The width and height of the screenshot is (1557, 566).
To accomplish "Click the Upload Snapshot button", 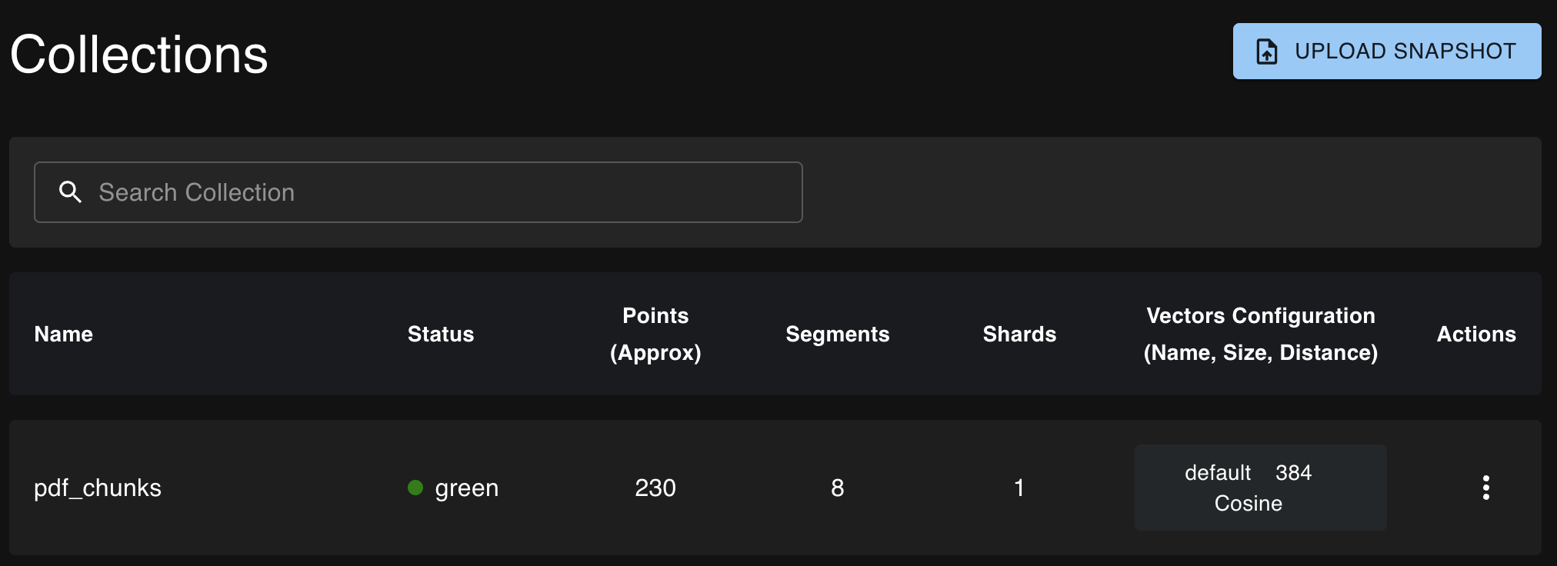I will tap(1386, 51).
